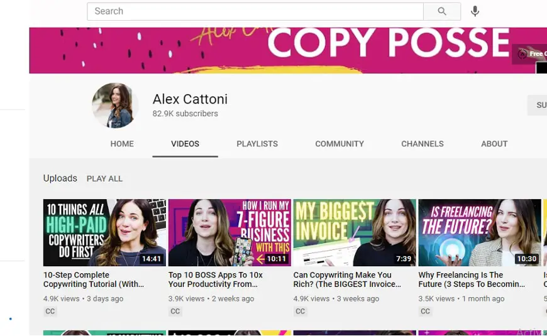Image resolution: width=547 pixels, height=336 pixels.
Task: Switch to the HOME tab
Action: [x=122, y=144]
